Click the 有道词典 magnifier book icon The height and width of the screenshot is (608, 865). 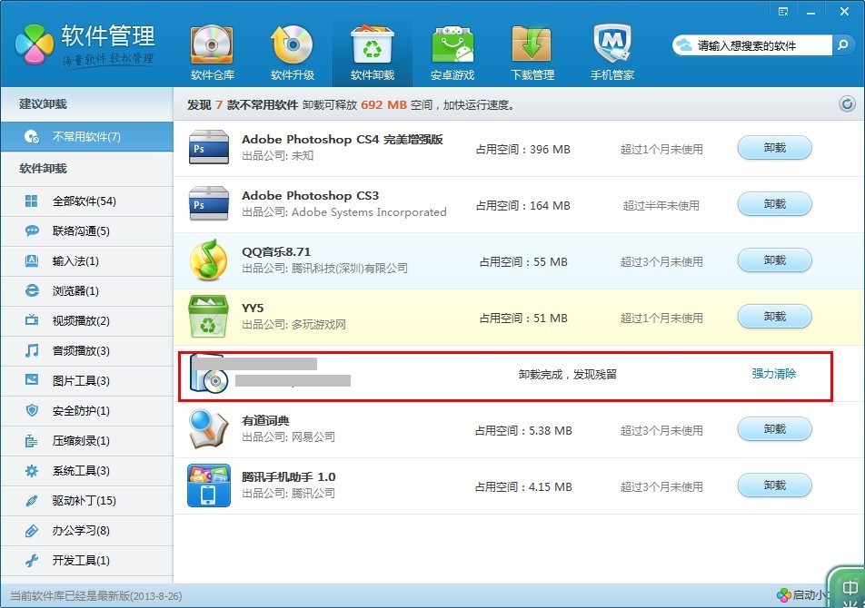coord(209,429)
